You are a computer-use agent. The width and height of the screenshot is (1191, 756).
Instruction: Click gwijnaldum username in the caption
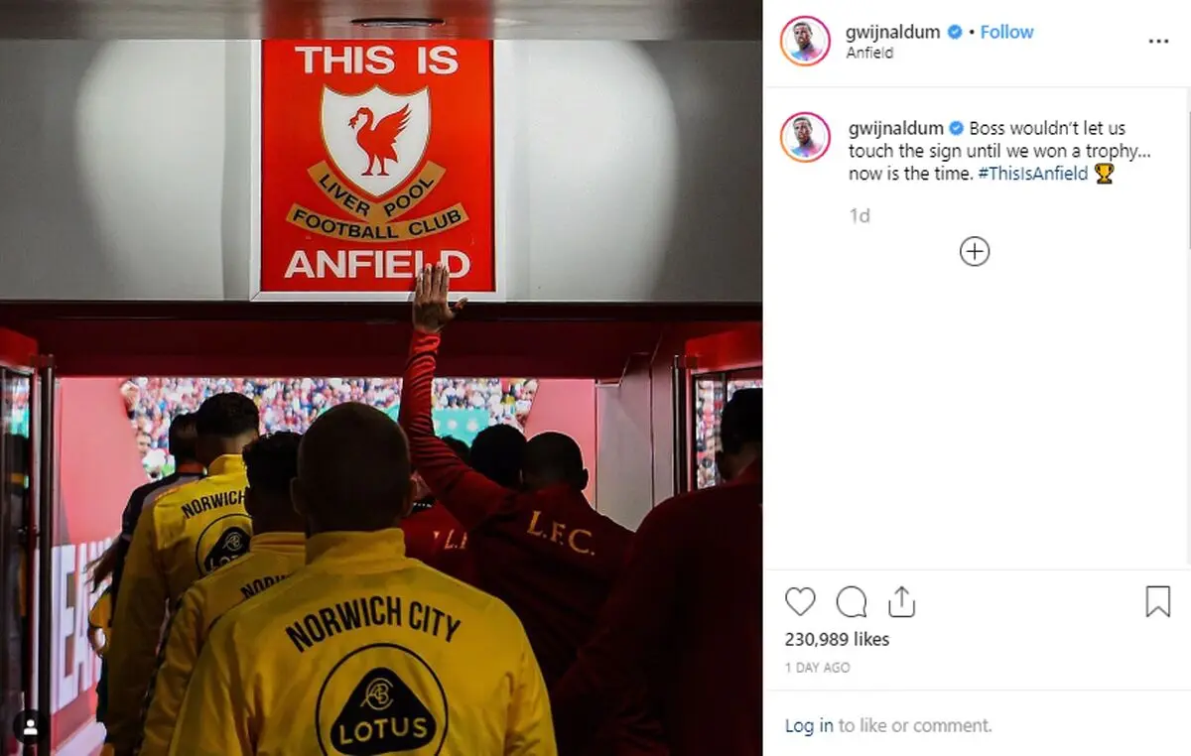[896, 128]
